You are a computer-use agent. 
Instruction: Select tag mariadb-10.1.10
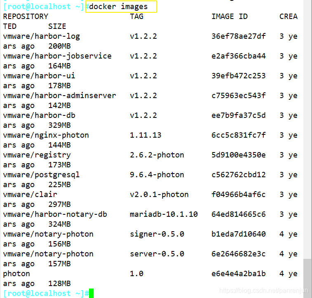pos(164,214)
